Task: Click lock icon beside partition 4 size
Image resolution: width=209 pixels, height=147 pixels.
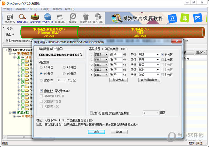Action: click(111, 69)
